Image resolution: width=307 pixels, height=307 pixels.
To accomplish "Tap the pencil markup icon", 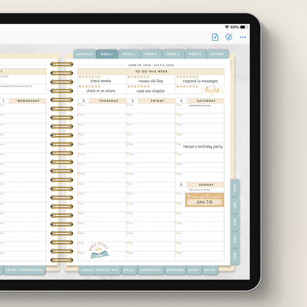I will (x=229, y=37).
